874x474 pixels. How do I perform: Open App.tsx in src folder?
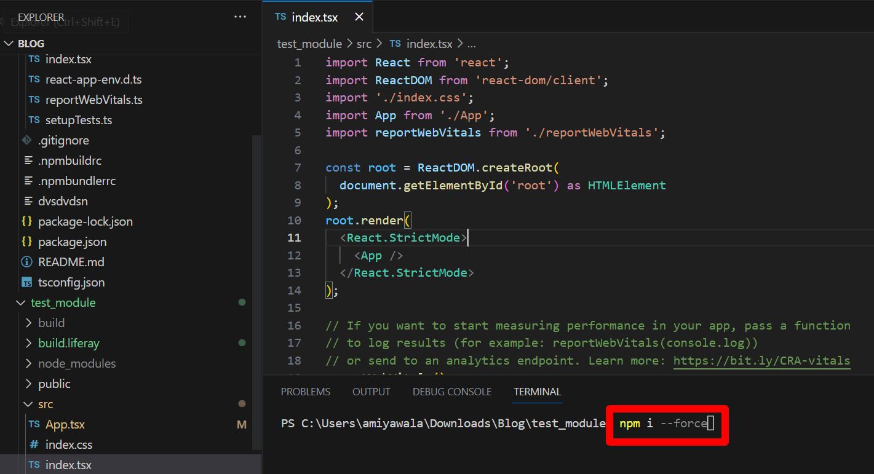pos(65,424)
